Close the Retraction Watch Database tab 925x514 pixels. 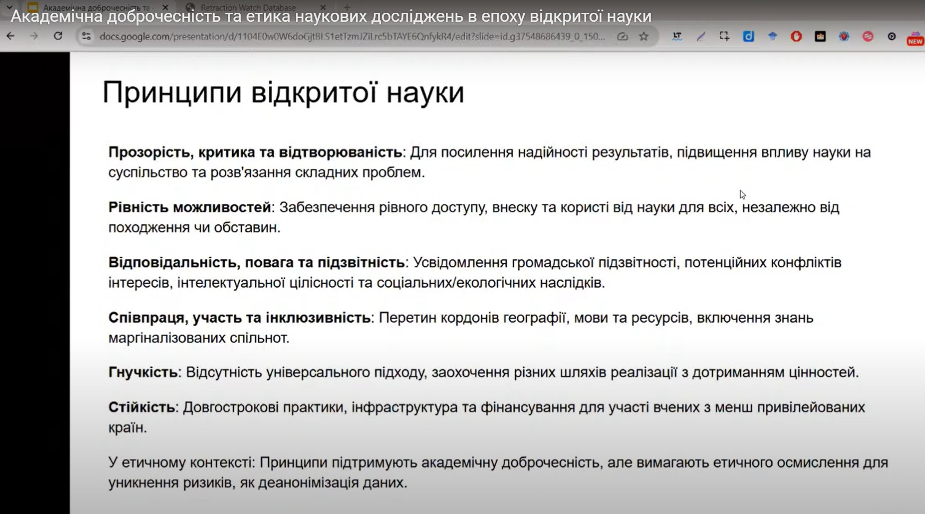click(x=323, y=7)
